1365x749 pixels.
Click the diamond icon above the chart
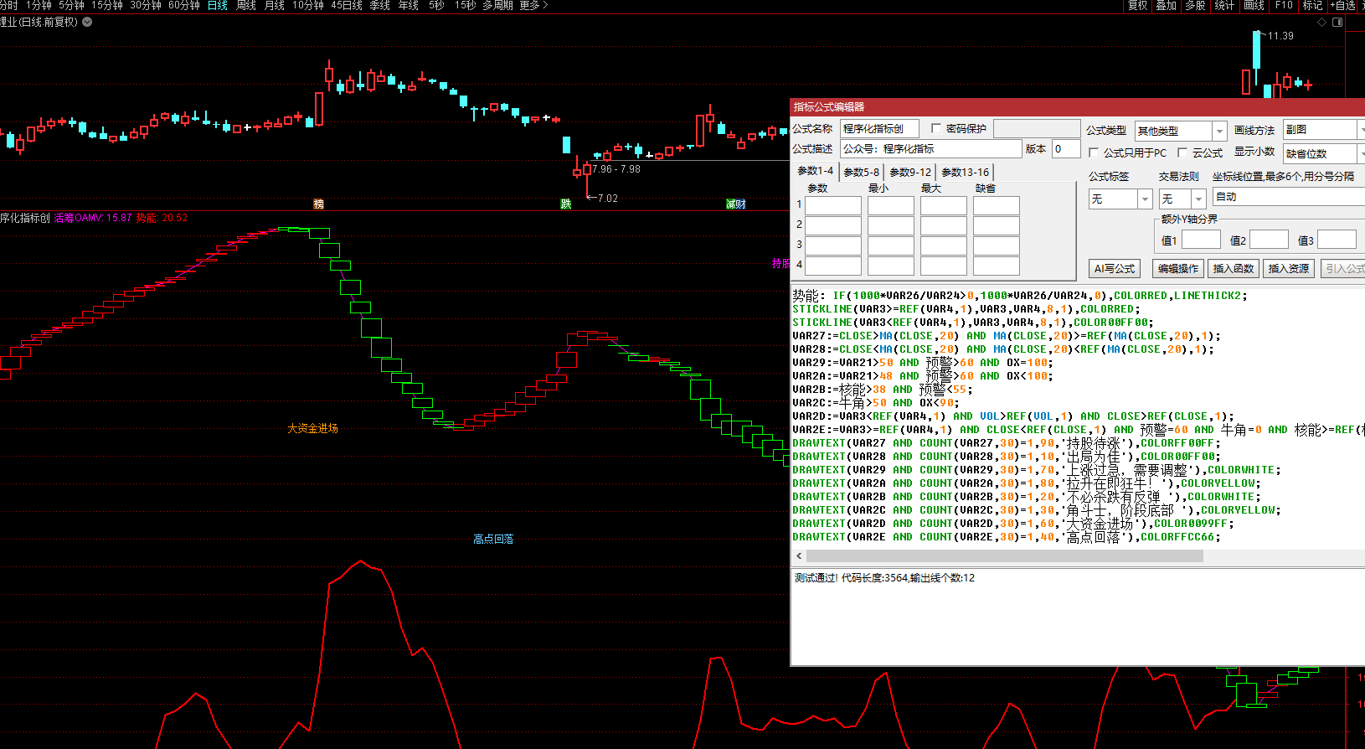point(1322,23)
